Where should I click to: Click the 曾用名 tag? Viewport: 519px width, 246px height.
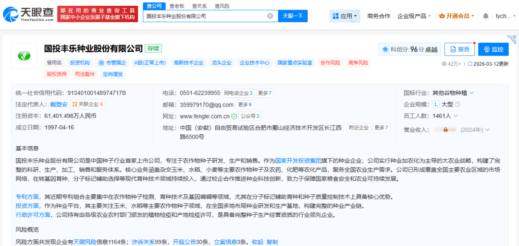pyautogui.click(x=54, y=63)
